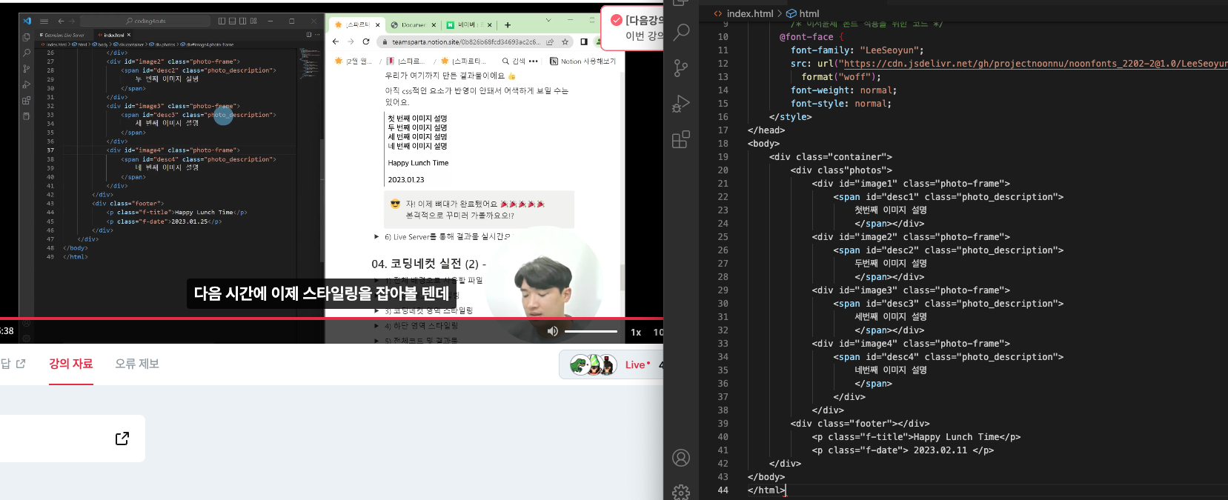Screen dimensions: 1228x500
Task: Toggle secondary sidebar layout icon in video's VS Code
Action: 242,21
